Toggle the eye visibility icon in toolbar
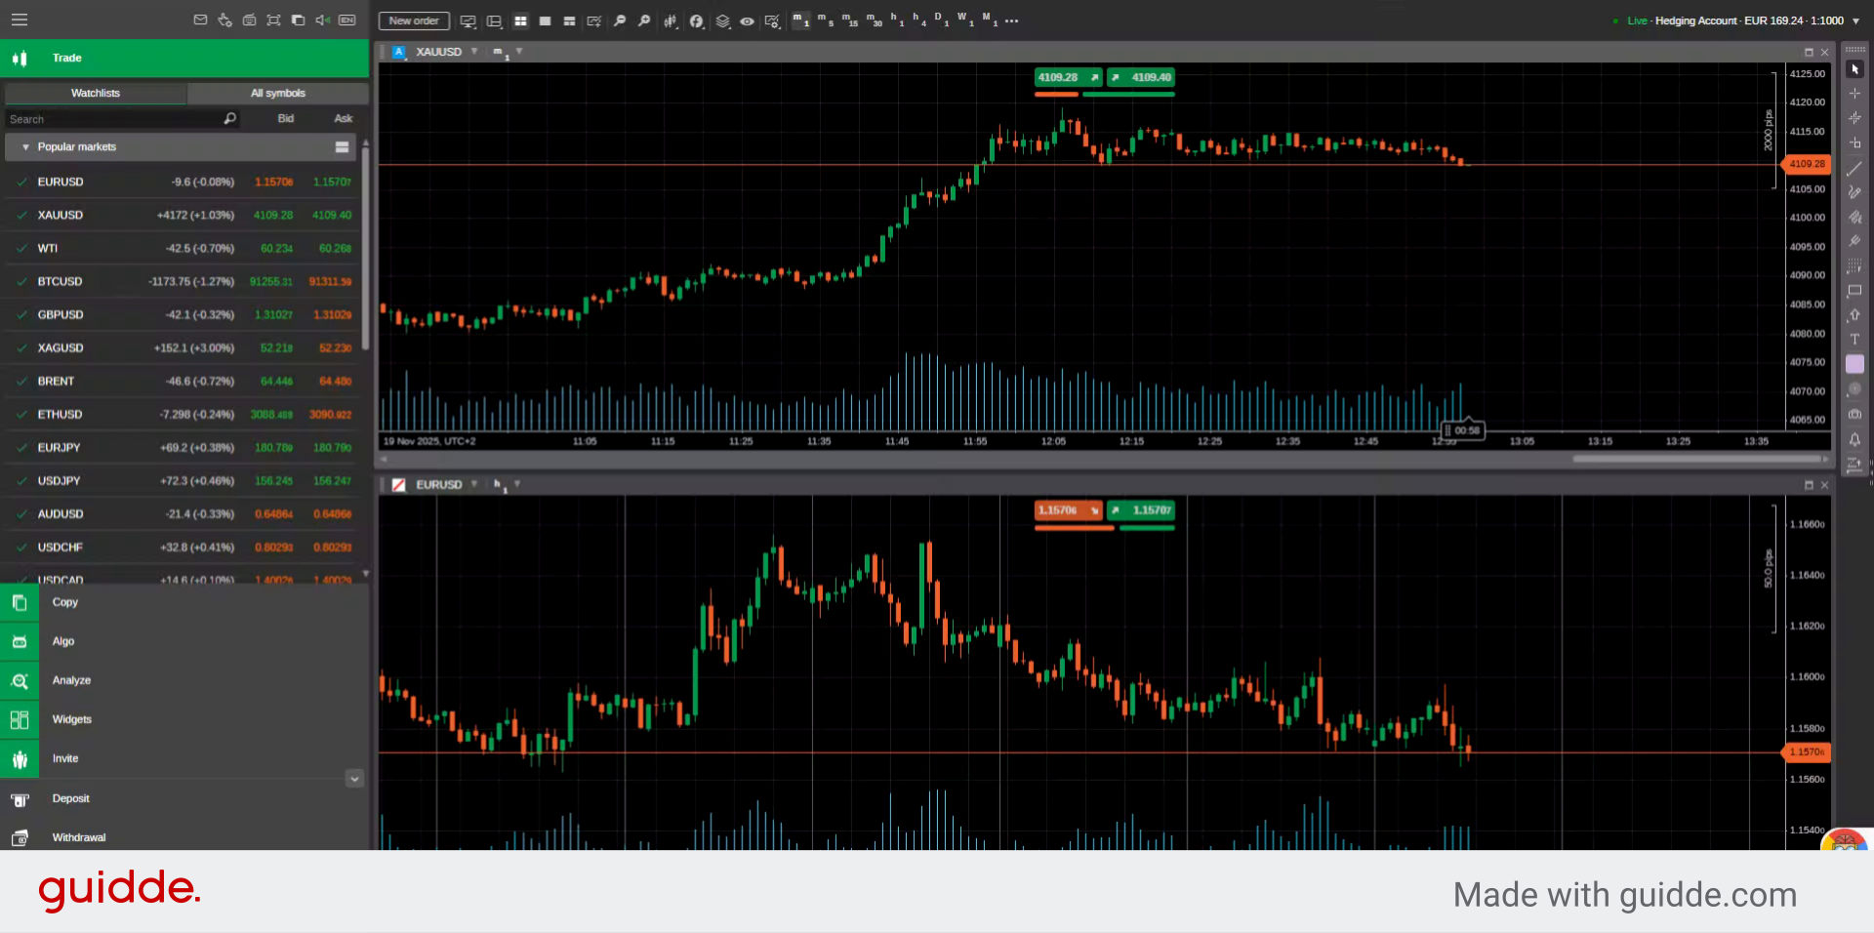Viewport: 1874px width, 933px height. [x=747, y=21]
